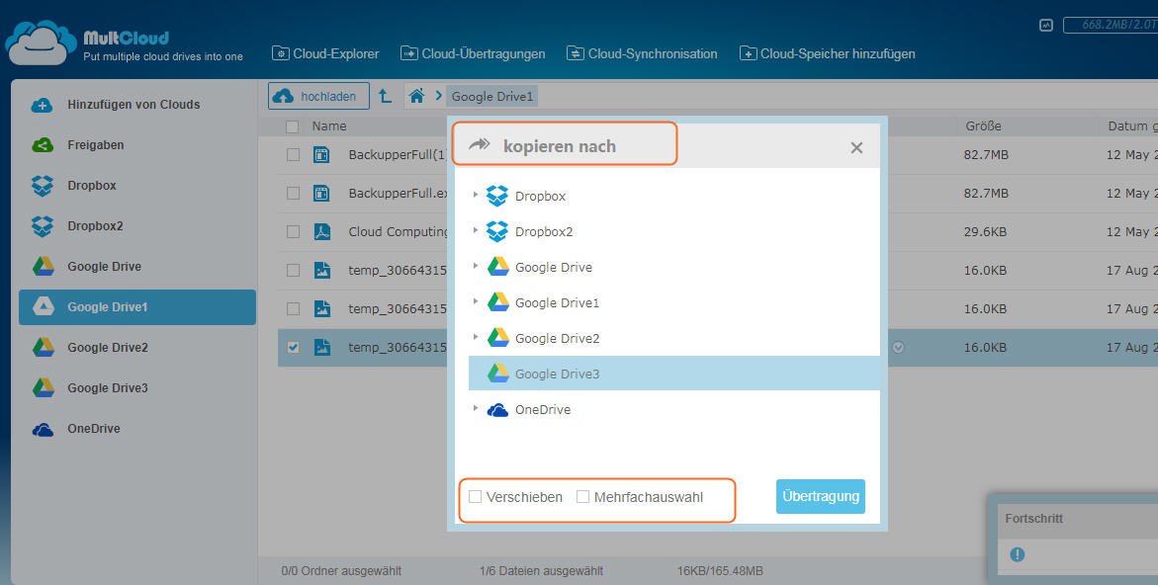
Task: Open the Cloud-Synchronisation tab
Action: pyautogui.click(x=642, y=53)
